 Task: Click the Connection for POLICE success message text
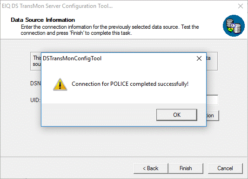[130, 84]
